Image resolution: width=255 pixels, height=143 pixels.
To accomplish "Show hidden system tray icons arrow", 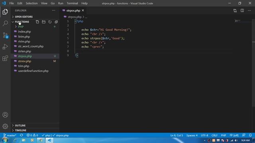I will [204, 141].
